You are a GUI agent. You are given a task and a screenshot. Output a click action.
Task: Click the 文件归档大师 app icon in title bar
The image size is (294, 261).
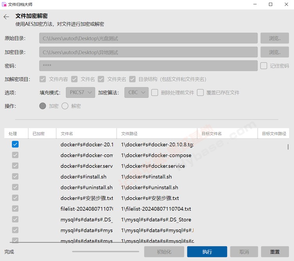coord(4,4)
